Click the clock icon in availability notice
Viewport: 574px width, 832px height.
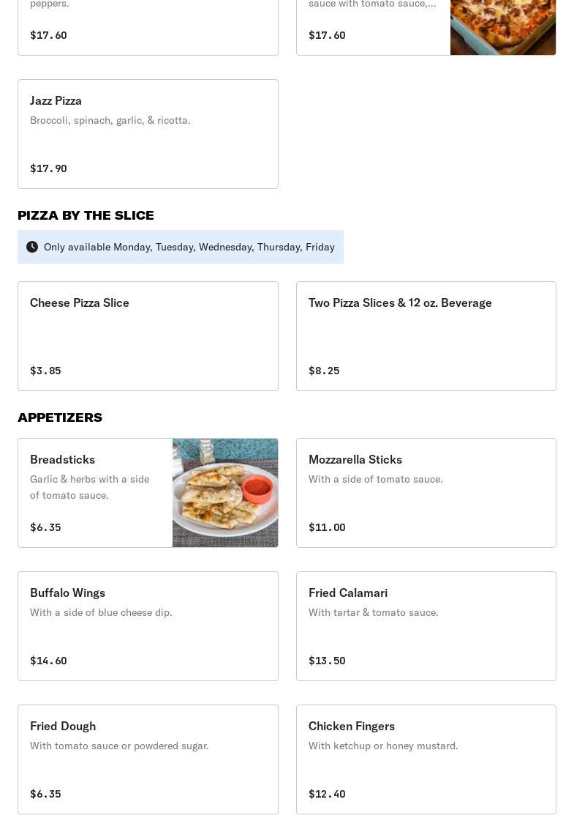coord(32,247)
